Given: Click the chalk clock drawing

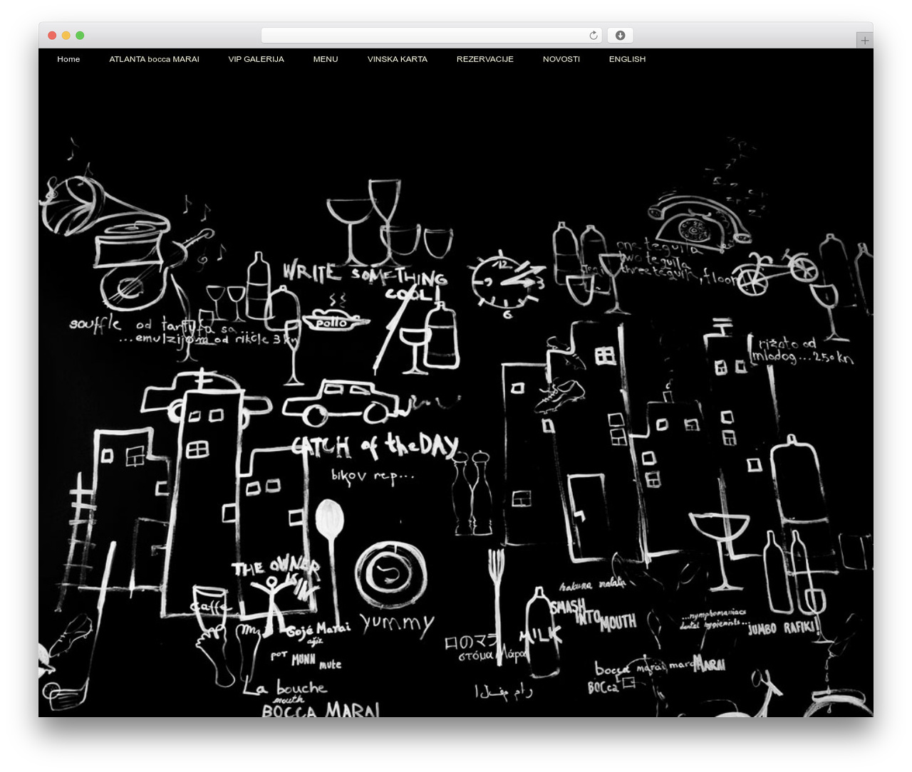Looking at the screenshot, I should 507,283.
